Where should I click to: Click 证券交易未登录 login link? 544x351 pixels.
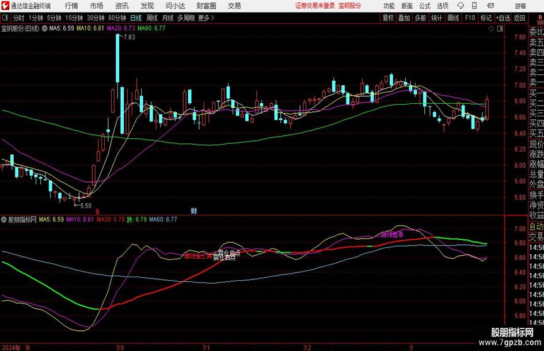(x=315, y=6)
